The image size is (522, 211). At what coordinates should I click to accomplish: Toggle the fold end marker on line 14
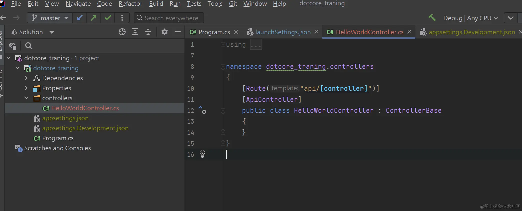[223, 132]
